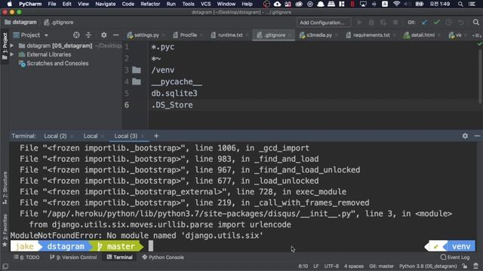Click db.sqlite3 text on line 5

point(174,93)
